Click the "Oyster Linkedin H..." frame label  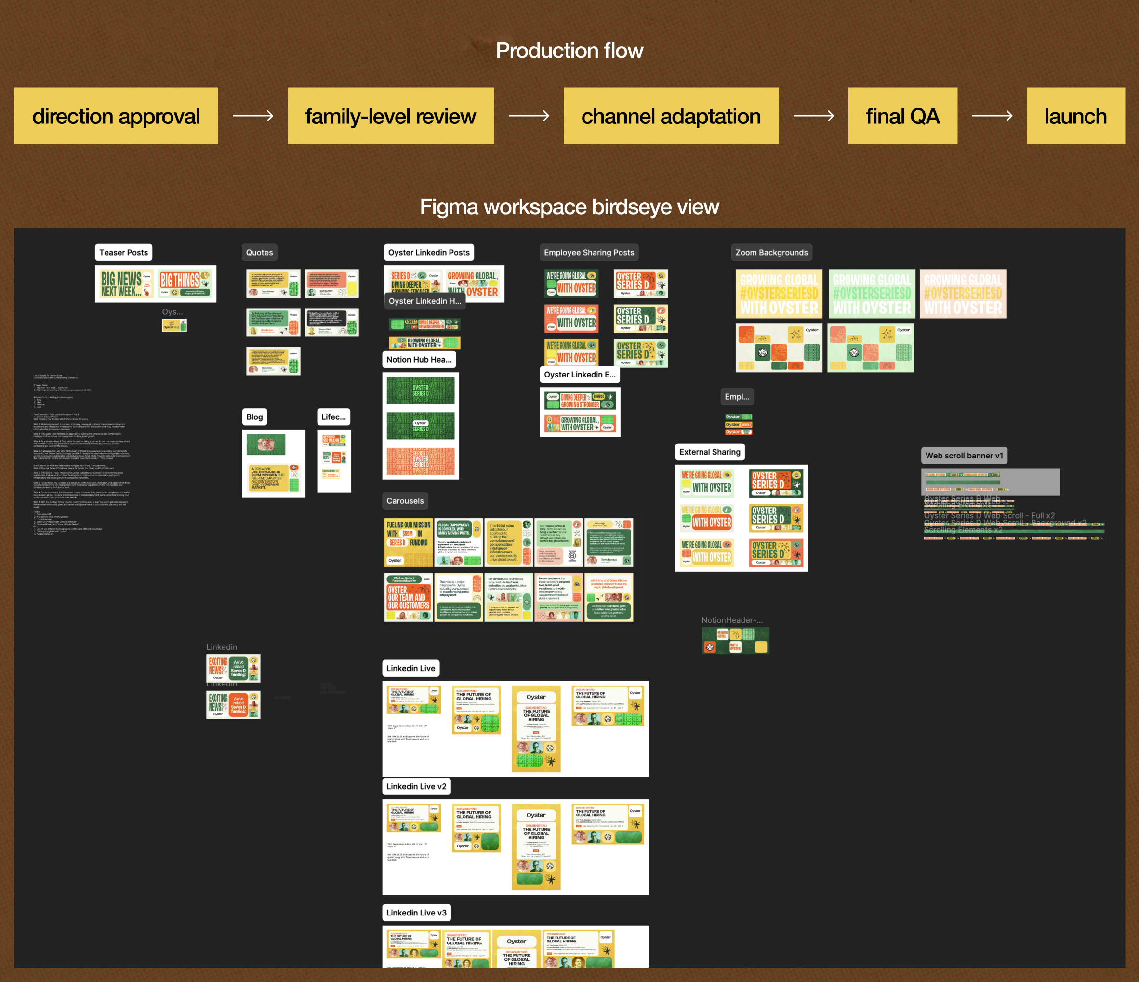[x=425, y=301]
